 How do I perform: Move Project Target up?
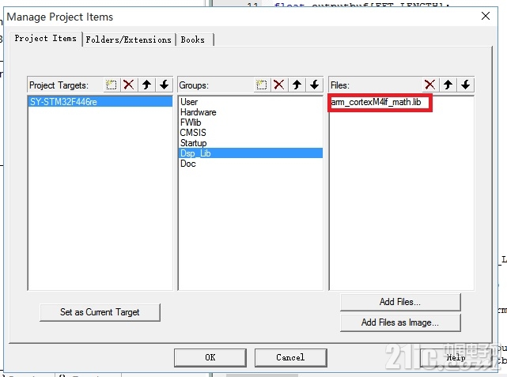(147, 85)
